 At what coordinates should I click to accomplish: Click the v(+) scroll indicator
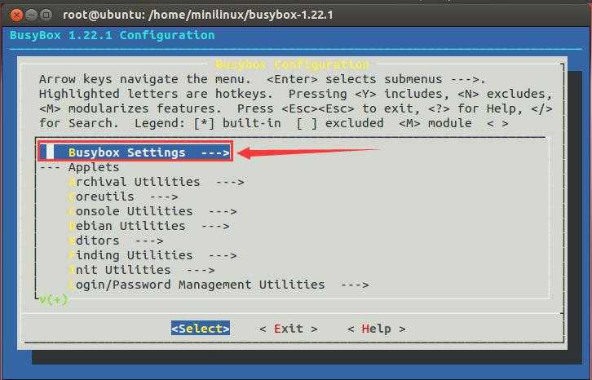tap(54, 299)
